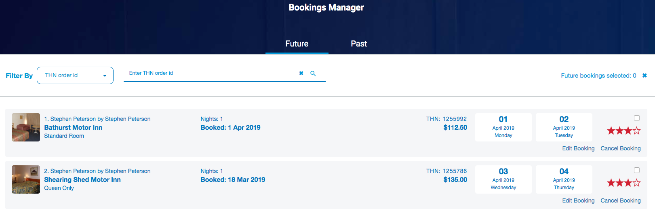Viewport: 655px width, 211px height.
Task: Click Edit Booking for Bathurst Motor Inn
Action: [578, 148]
